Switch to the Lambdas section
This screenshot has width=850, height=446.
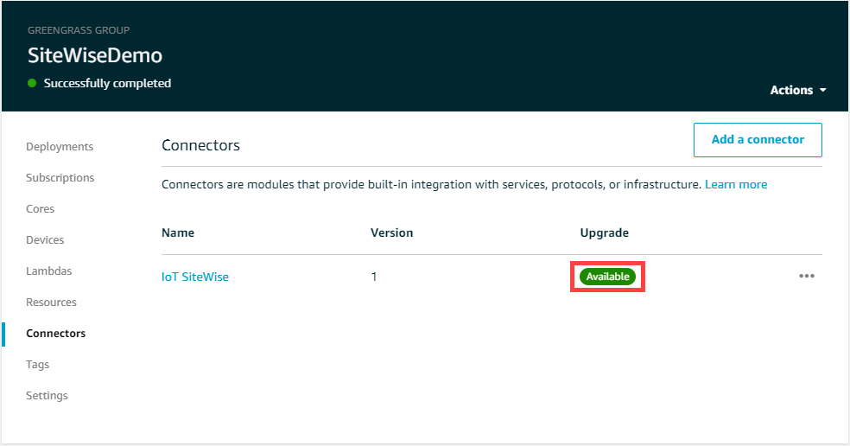click(x=49, y=271)
